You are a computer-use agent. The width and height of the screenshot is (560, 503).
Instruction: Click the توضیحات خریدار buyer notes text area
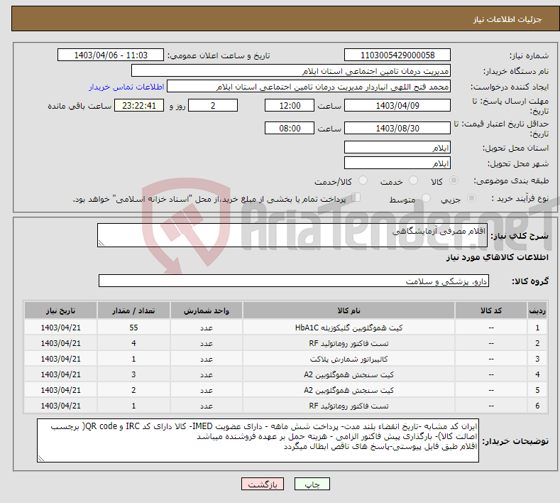point(258,440)
